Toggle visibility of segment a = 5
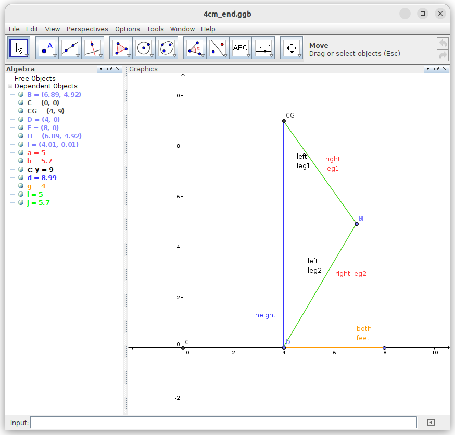The width and height of the screenshot is (455, 435). [x=21, y=152]
